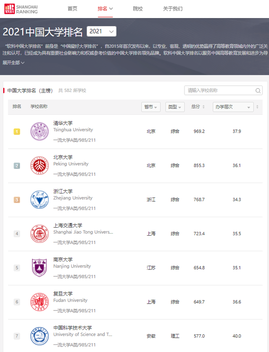Open 中国科学技术大学 school link
269x352 pixels.
click(73, 328)
